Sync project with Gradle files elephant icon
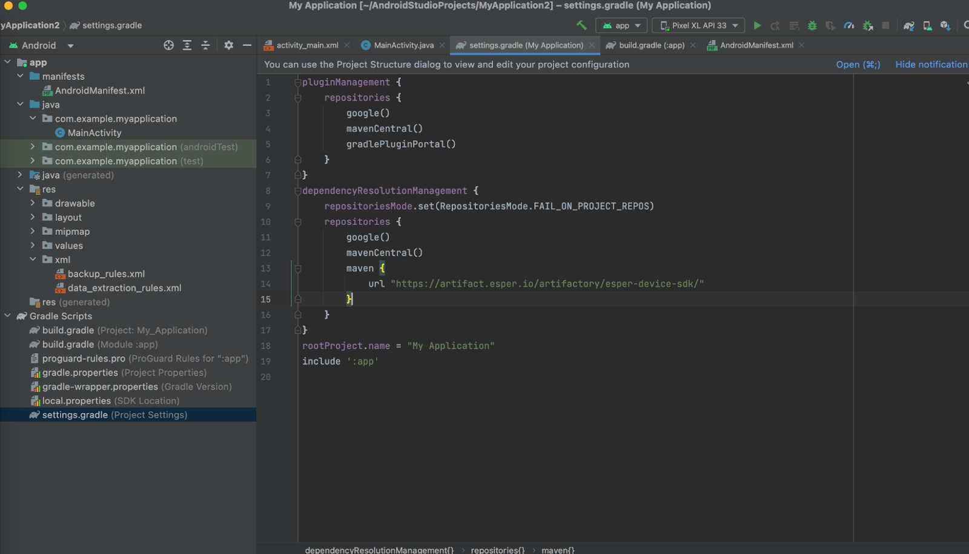 908,25
